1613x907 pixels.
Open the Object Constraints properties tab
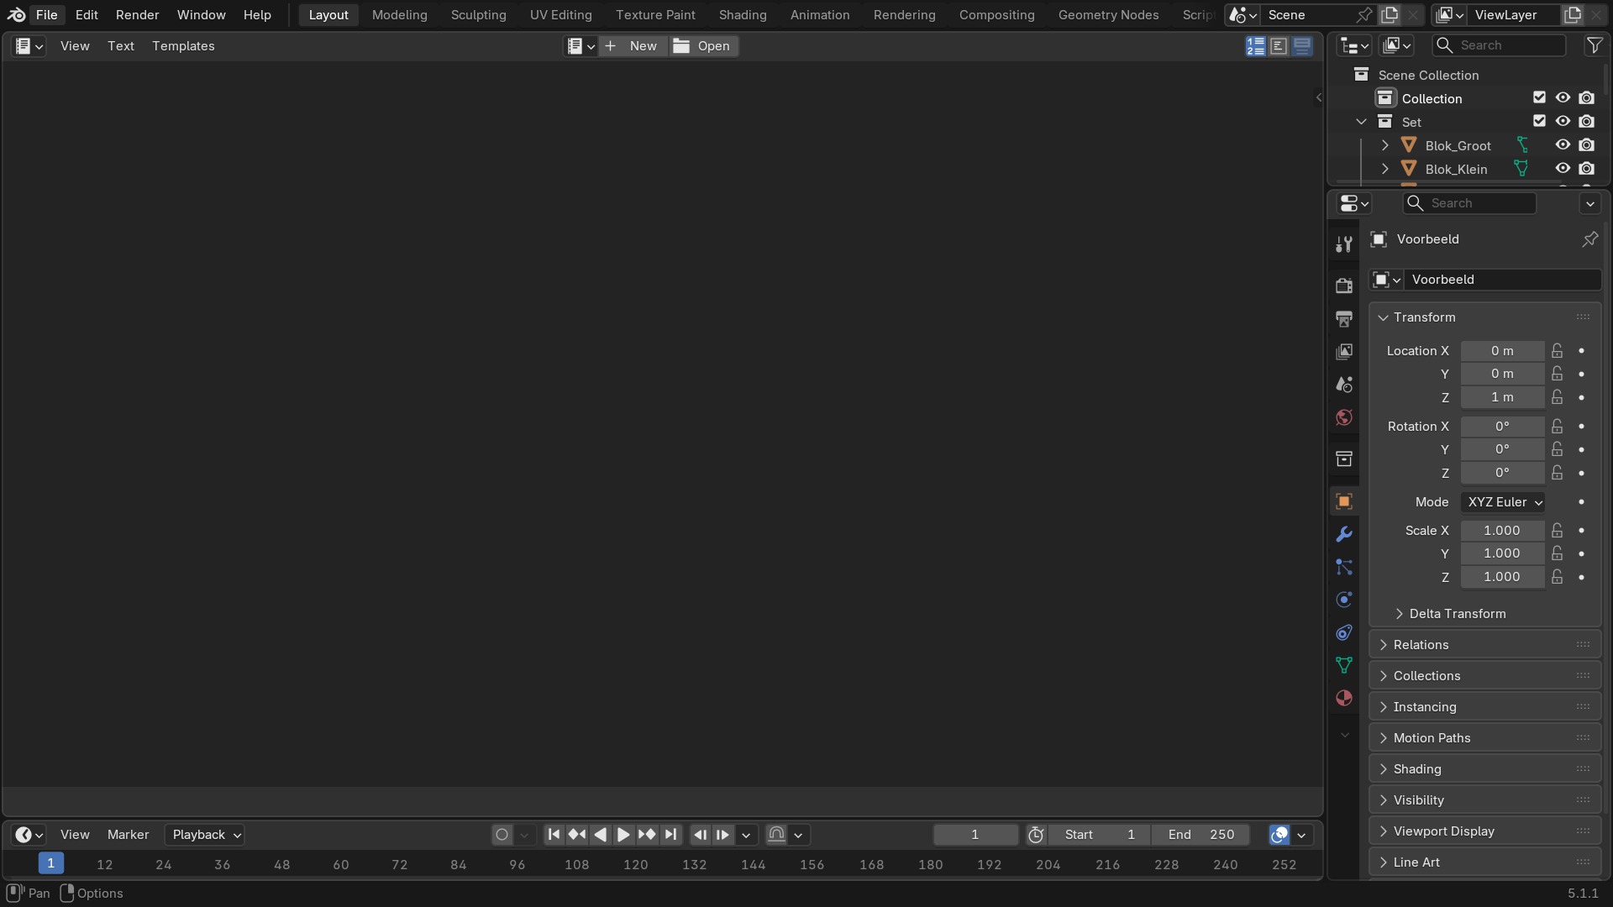pyautogui.click(x=1344, y=632)
